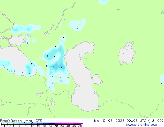The image size is (164, 127).
Task: Click the legend swatch between 5 and 10
Action: click(28, 124)
